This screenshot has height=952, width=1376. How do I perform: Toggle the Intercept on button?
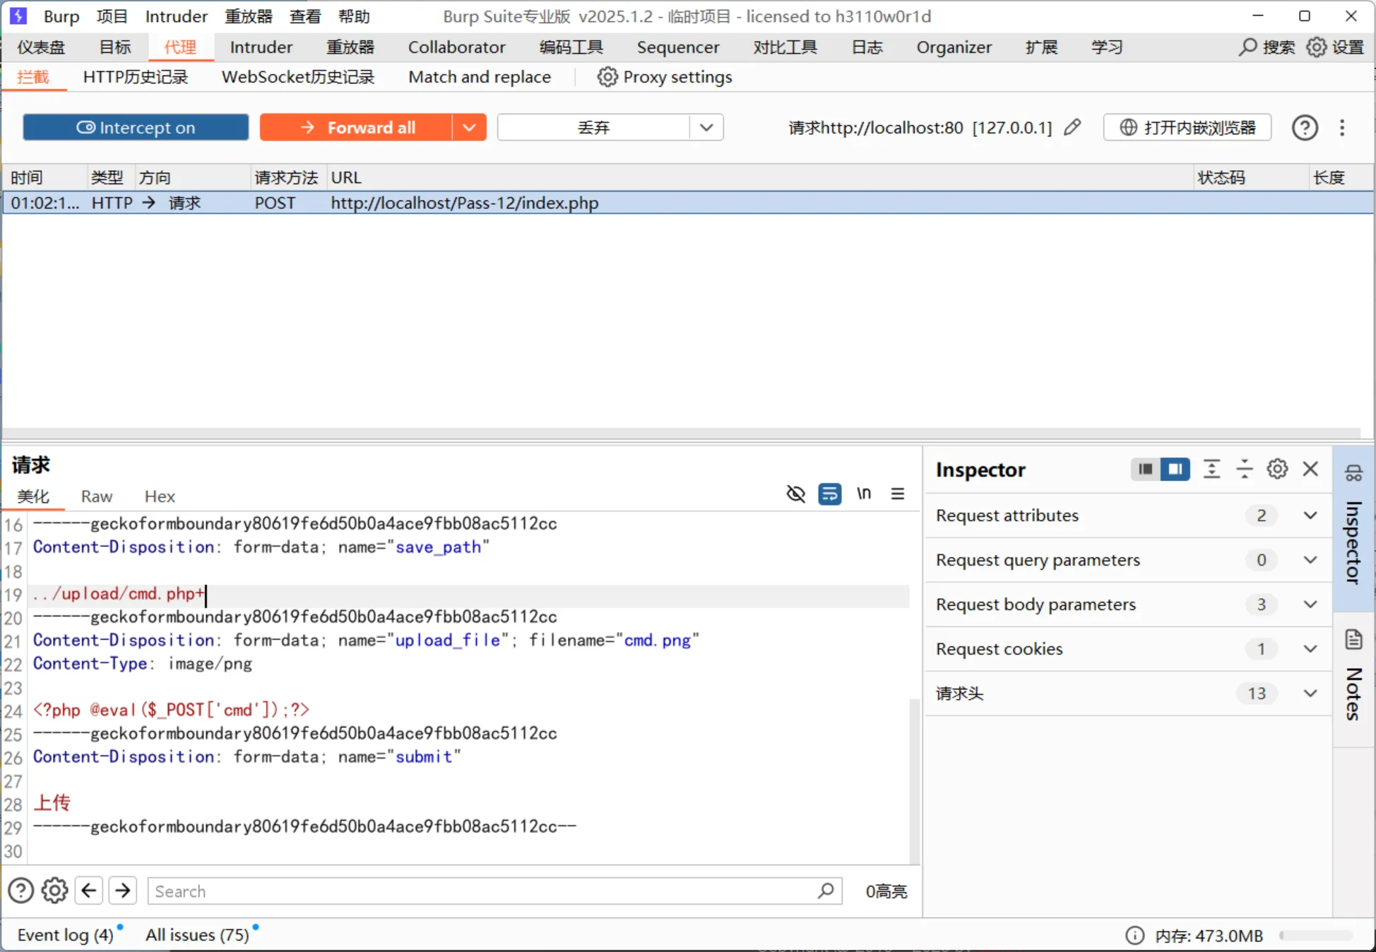[136, 128]
